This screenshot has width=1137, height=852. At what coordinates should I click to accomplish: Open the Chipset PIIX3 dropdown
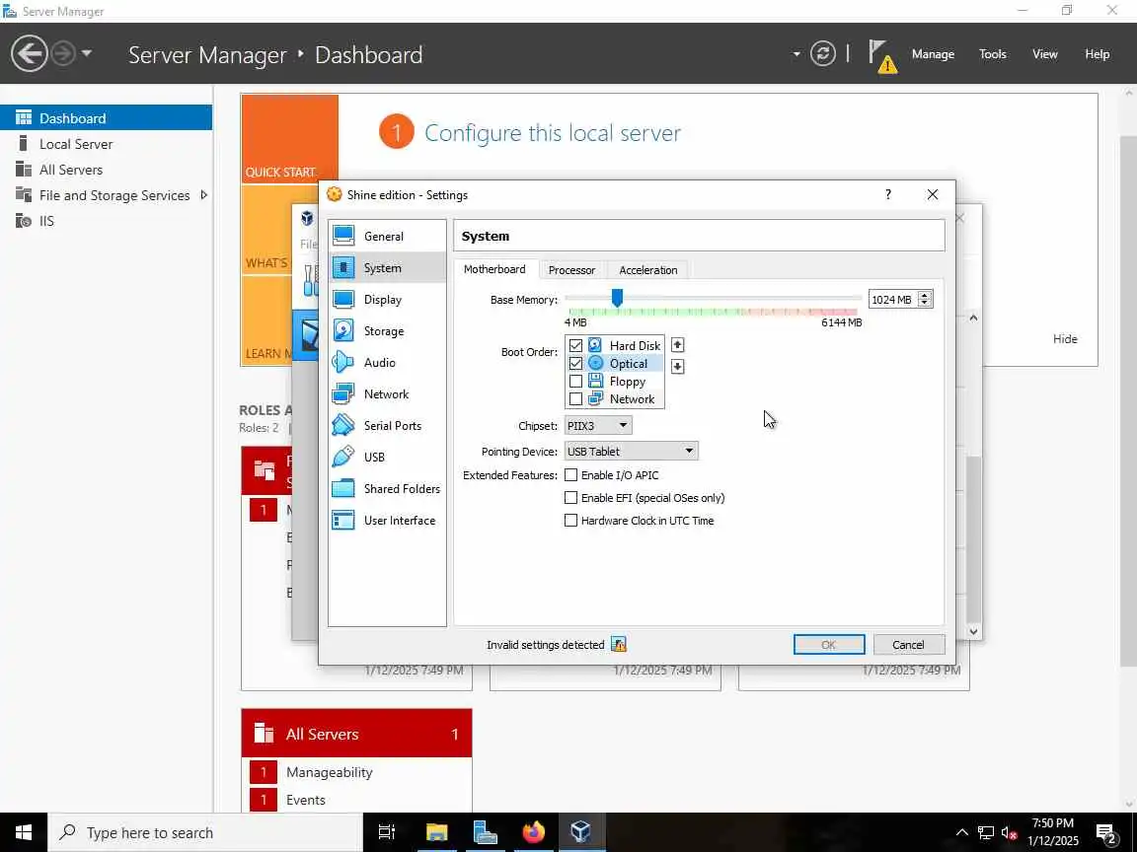598,425
